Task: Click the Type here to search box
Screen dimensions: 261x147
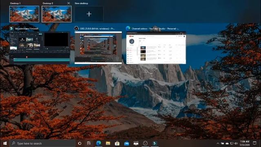Action: pos(42,143)
